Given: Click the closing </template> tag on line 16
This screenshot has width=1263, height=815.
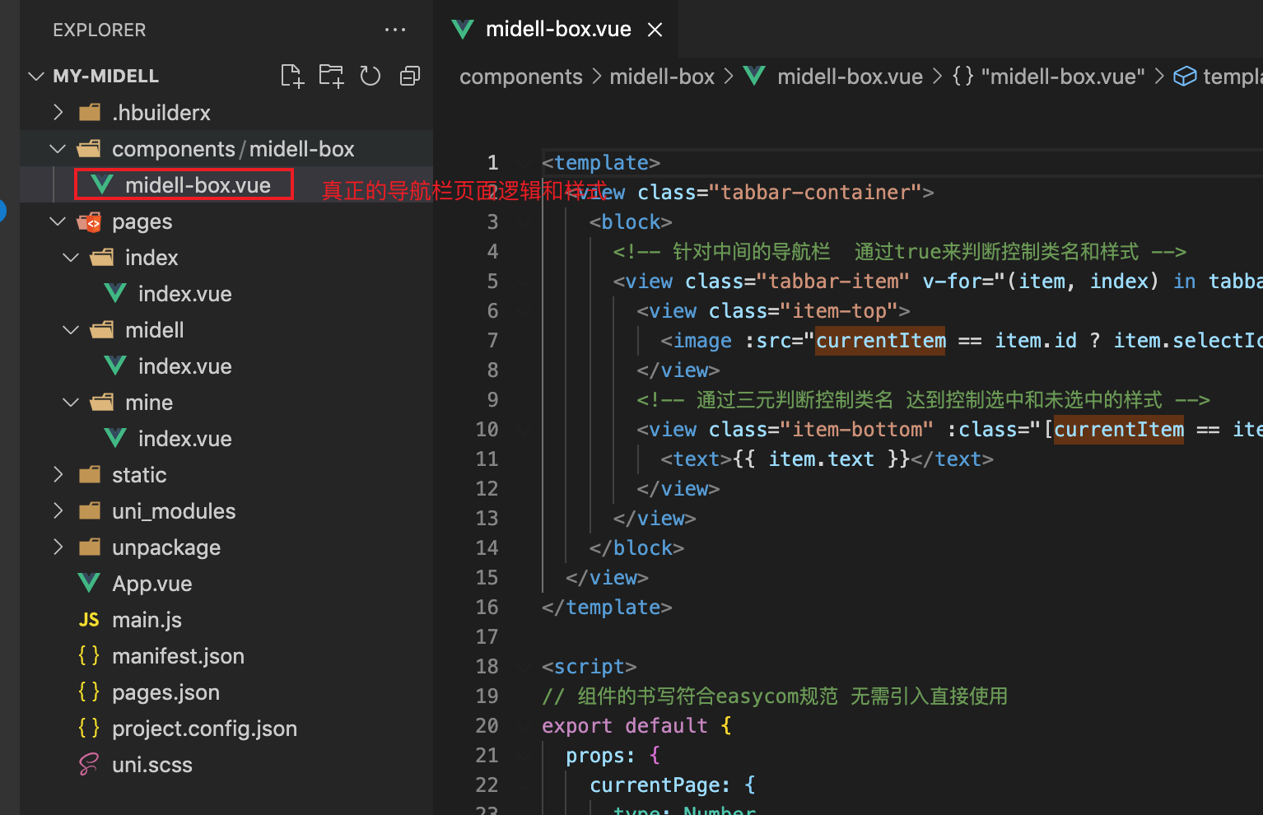Looking at the screenshot, I should pos(607,607).
